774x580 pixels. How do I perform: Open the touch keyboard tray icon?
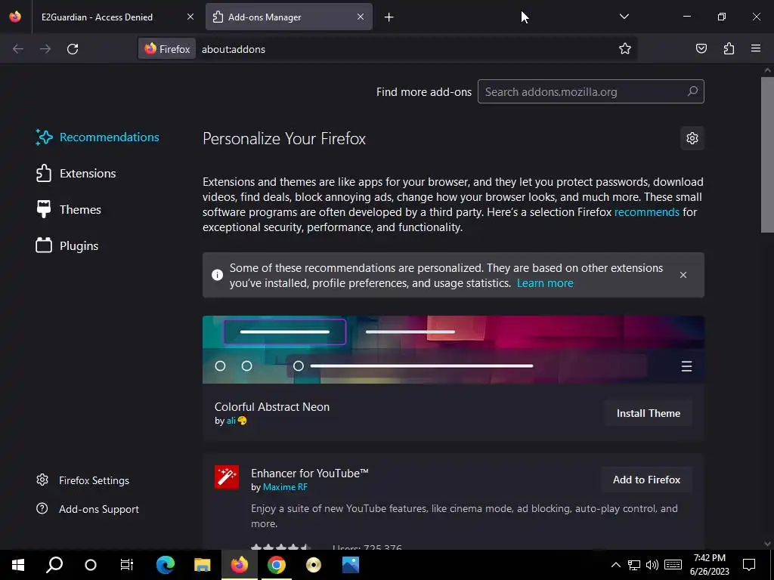[673, 565]
